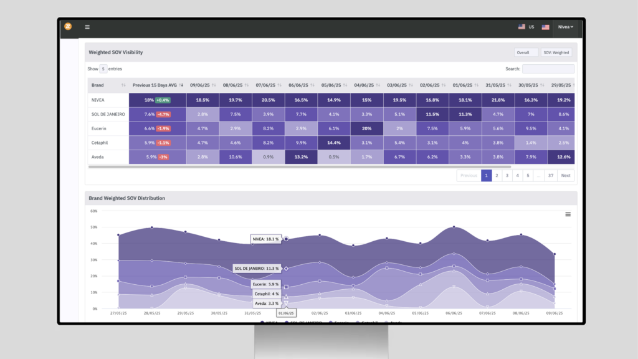Click sort arrows on 30/05/25 column
The image size is (638, 359).
(x=542, y=85)
